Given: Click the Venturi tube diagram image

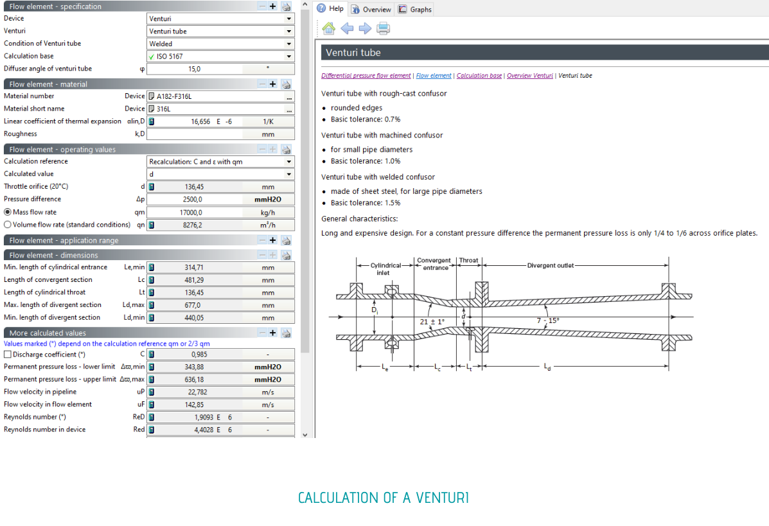Looking at the screenshot, I should click(511, 313).
